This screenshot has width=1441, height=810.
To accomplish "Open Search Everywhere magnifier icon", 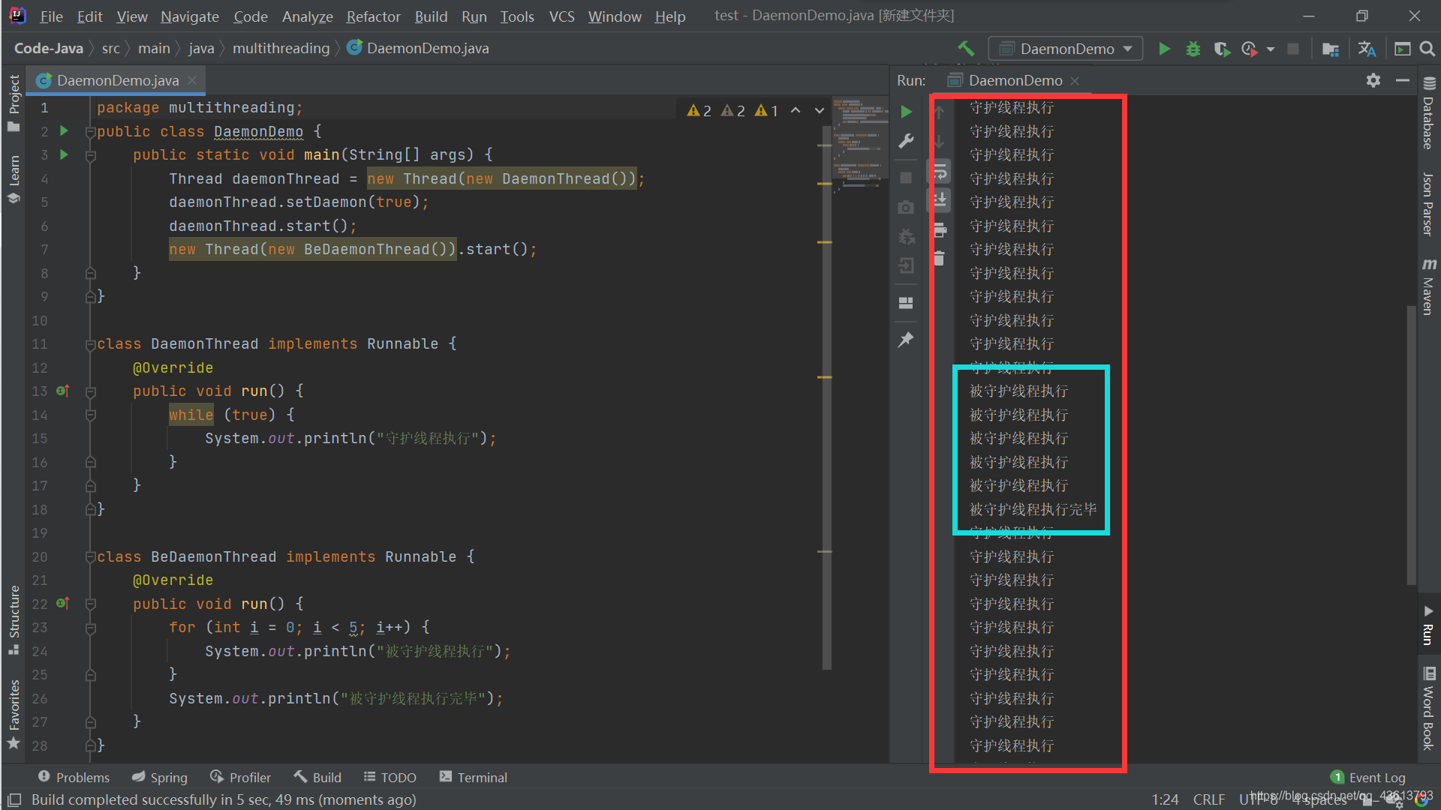I will (1427, 49).
